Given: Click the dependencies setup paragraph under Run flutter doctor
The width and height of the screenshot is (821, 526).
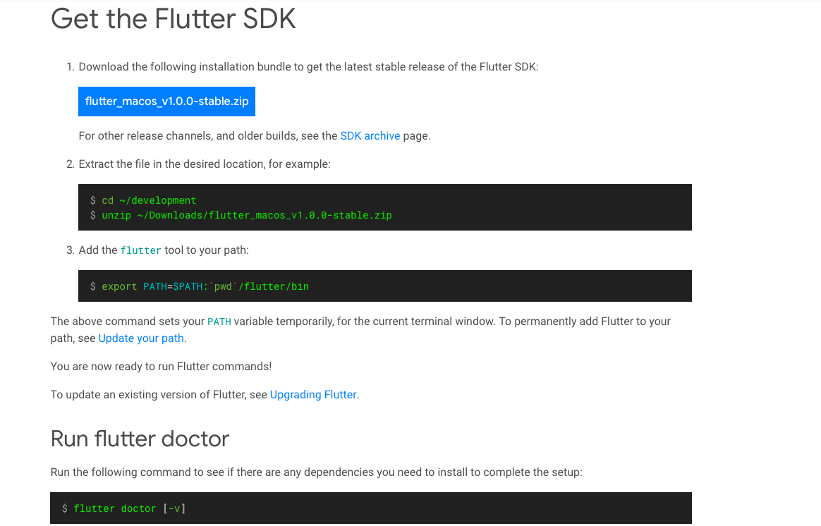Looking at the screenshot, I should 316,472.
